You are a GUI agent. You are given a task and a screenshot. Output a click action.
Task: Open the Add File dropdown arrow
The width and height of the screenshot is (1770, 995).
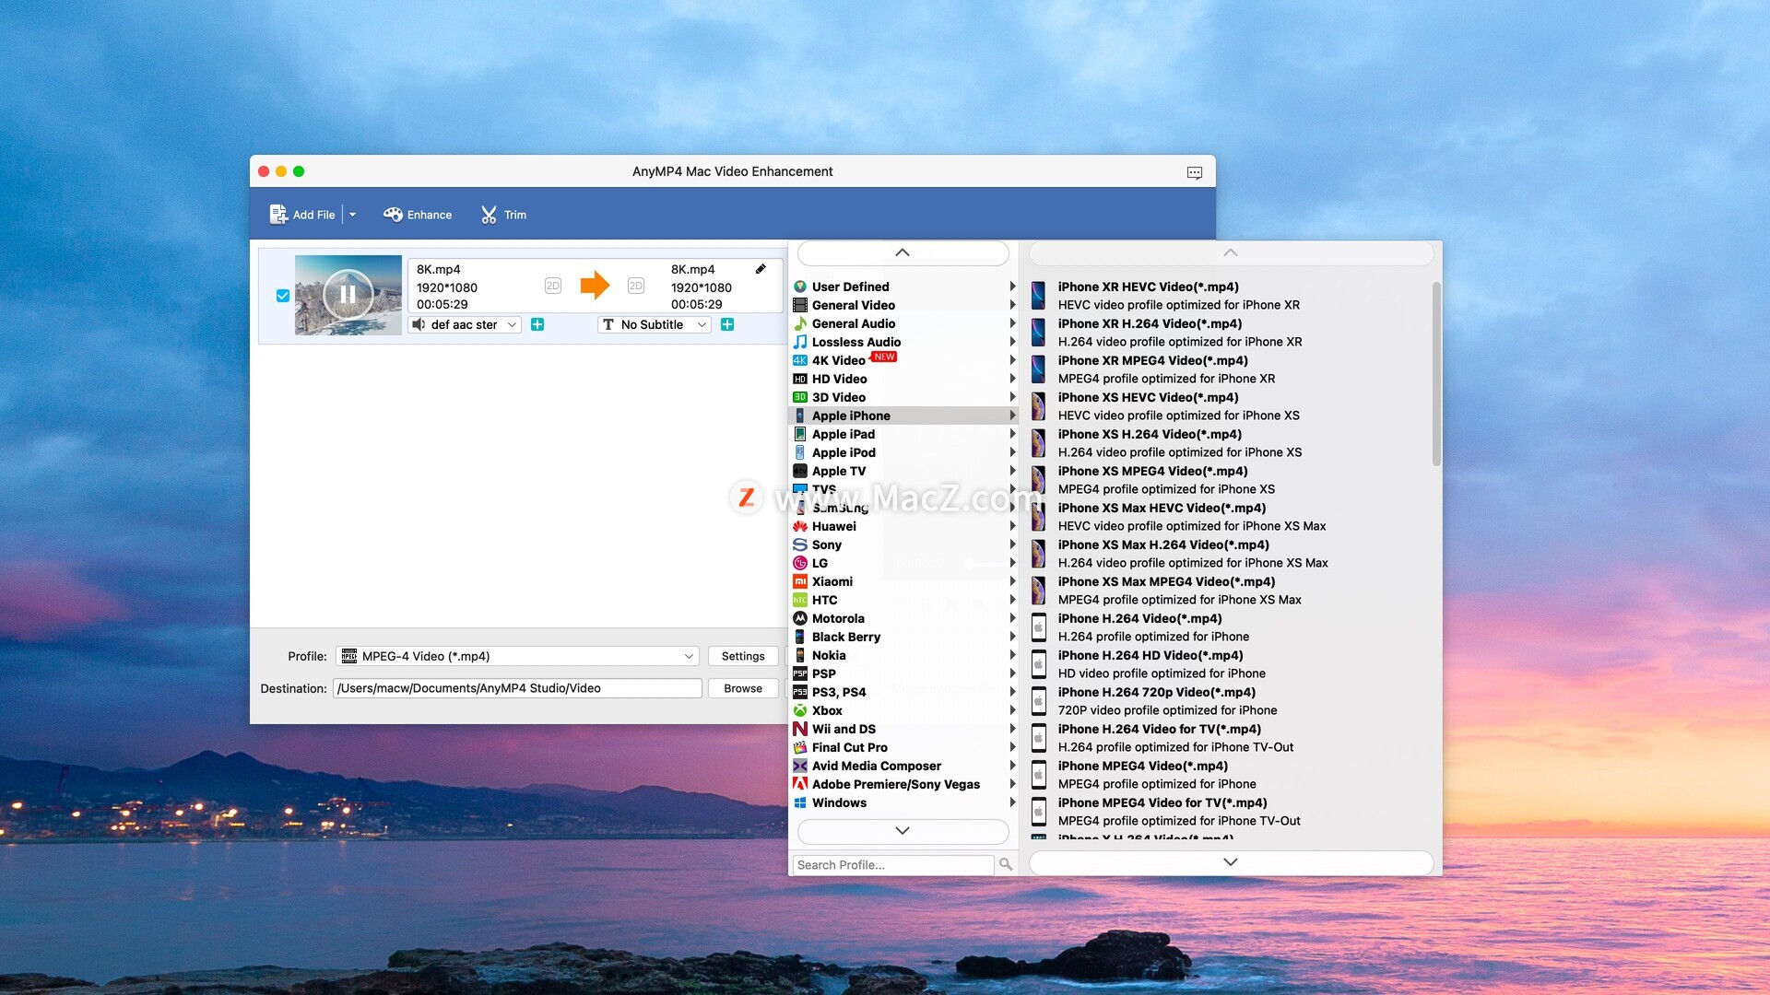click(352, 215)
